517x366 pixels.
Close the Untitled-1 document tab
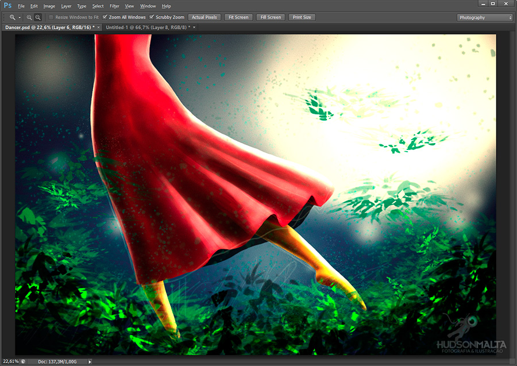tap(194, 28)
